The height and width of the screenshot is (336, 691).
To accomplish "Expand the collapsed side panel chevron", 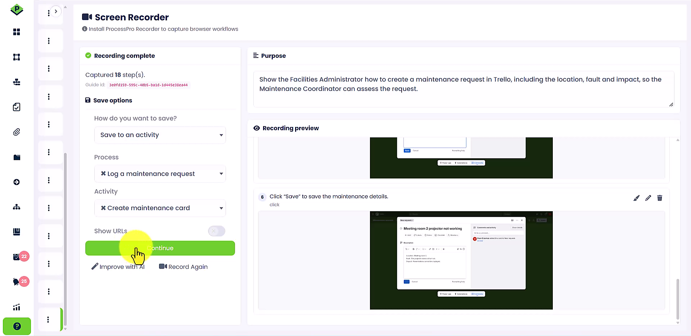I will tap(56, 11).
